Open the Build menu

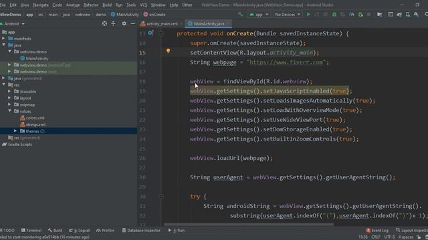point(107,5)
